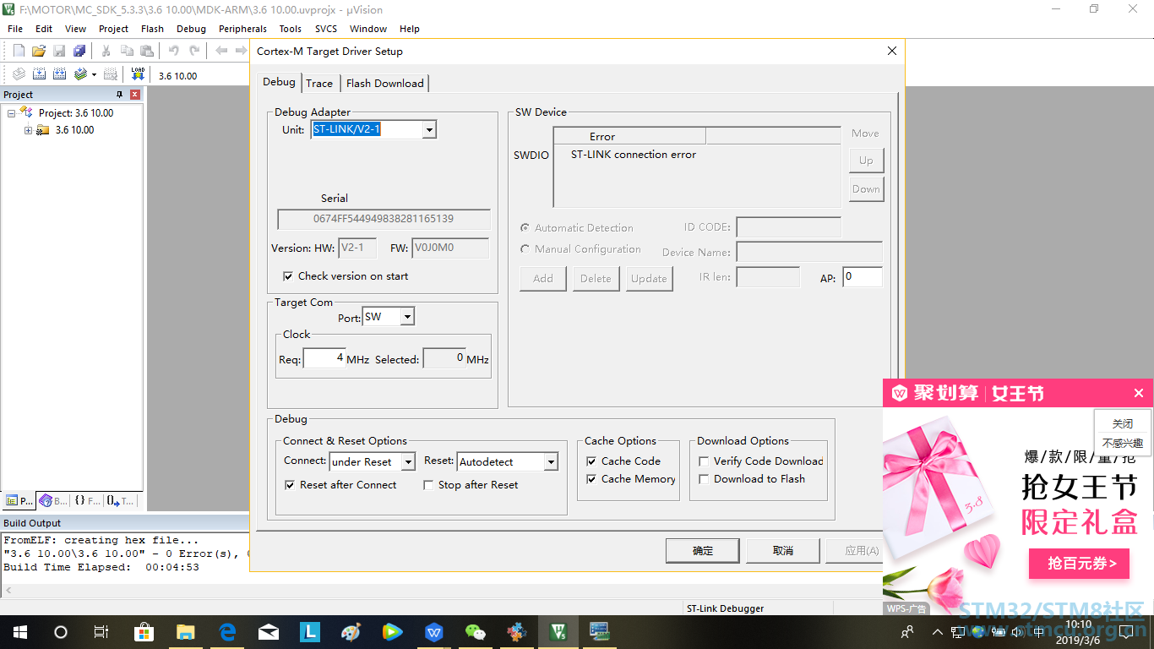1154x649 pixels.
Task: Open the Peripherals menu
Action: (242, 29)
